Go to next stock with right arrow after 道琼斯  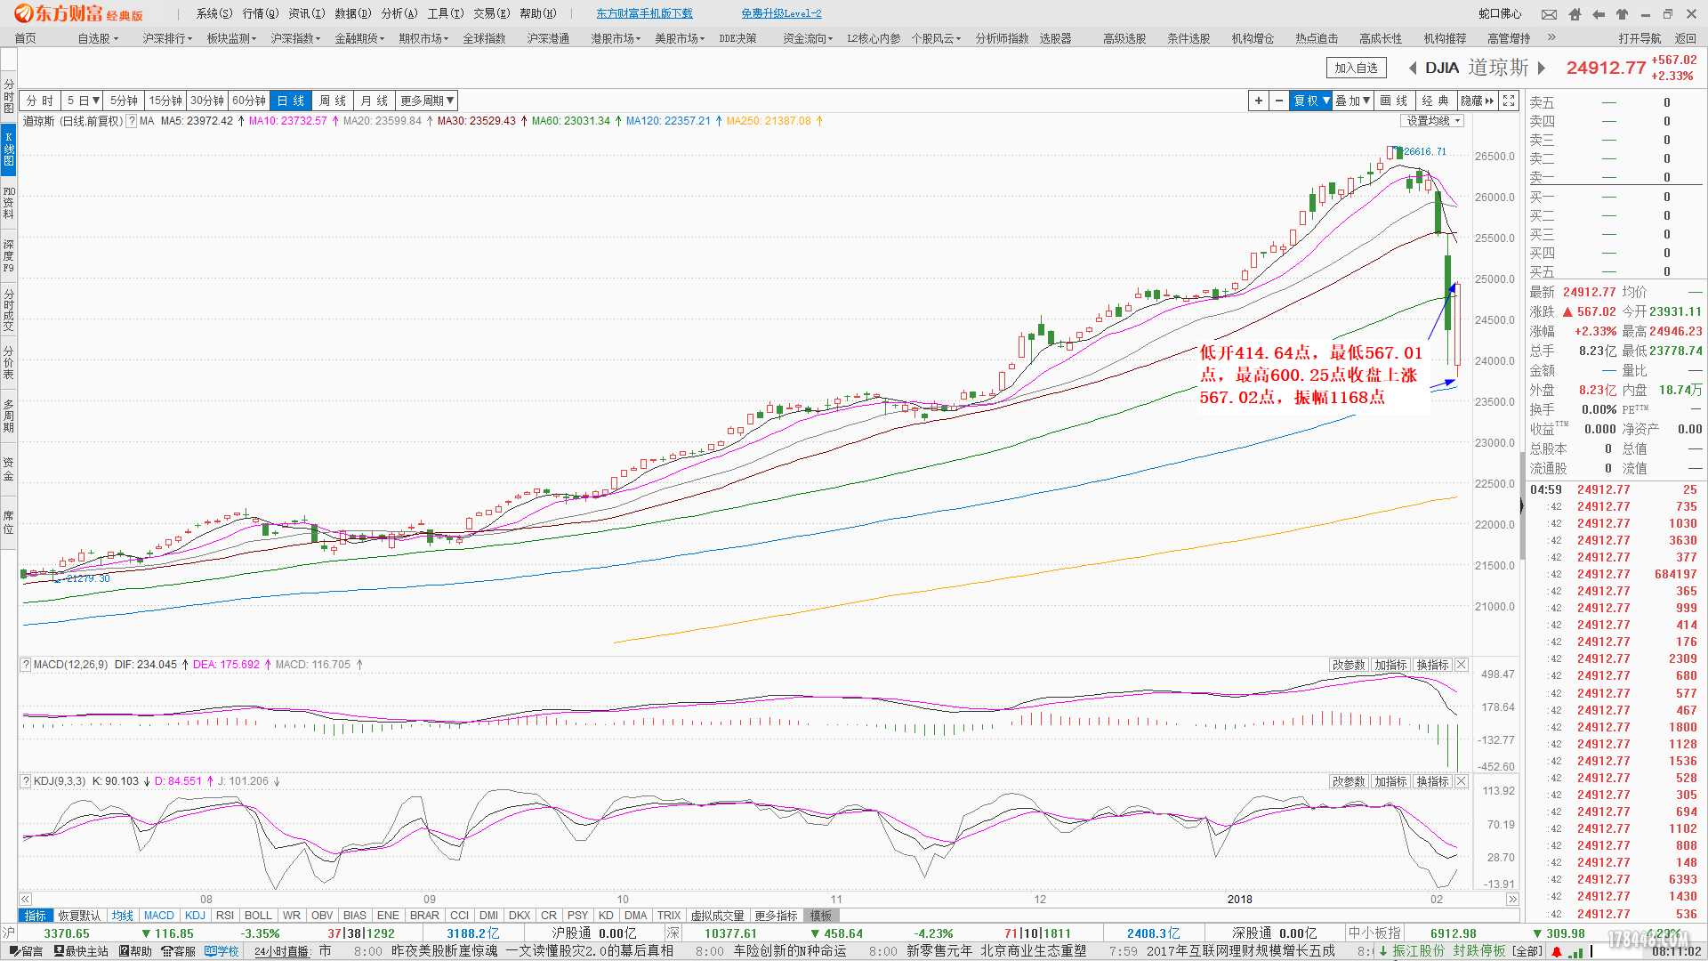point(1542,69)
